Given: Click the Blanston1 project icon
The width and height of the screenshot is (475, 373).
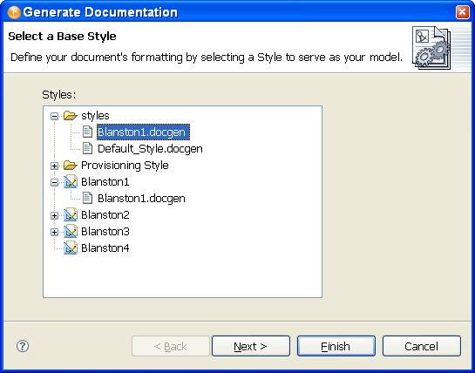Looking at the screenshot, I should pos(71,181).
